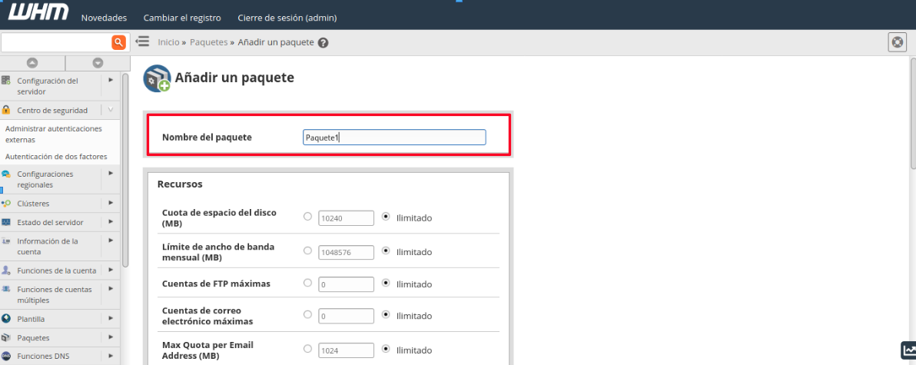Select Ilimitado for monthly bandwidth limit

pos(386,251)
